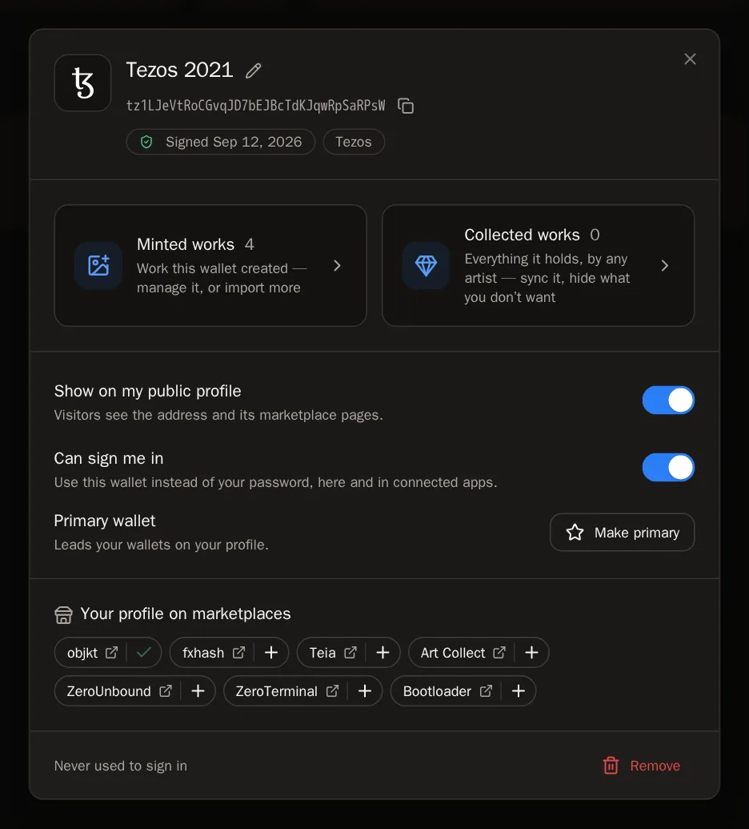Image resolution: width=749 pixels, height=829 pixels.
Task: Click the Collected works diamond icon
Action: coord(427,265)
